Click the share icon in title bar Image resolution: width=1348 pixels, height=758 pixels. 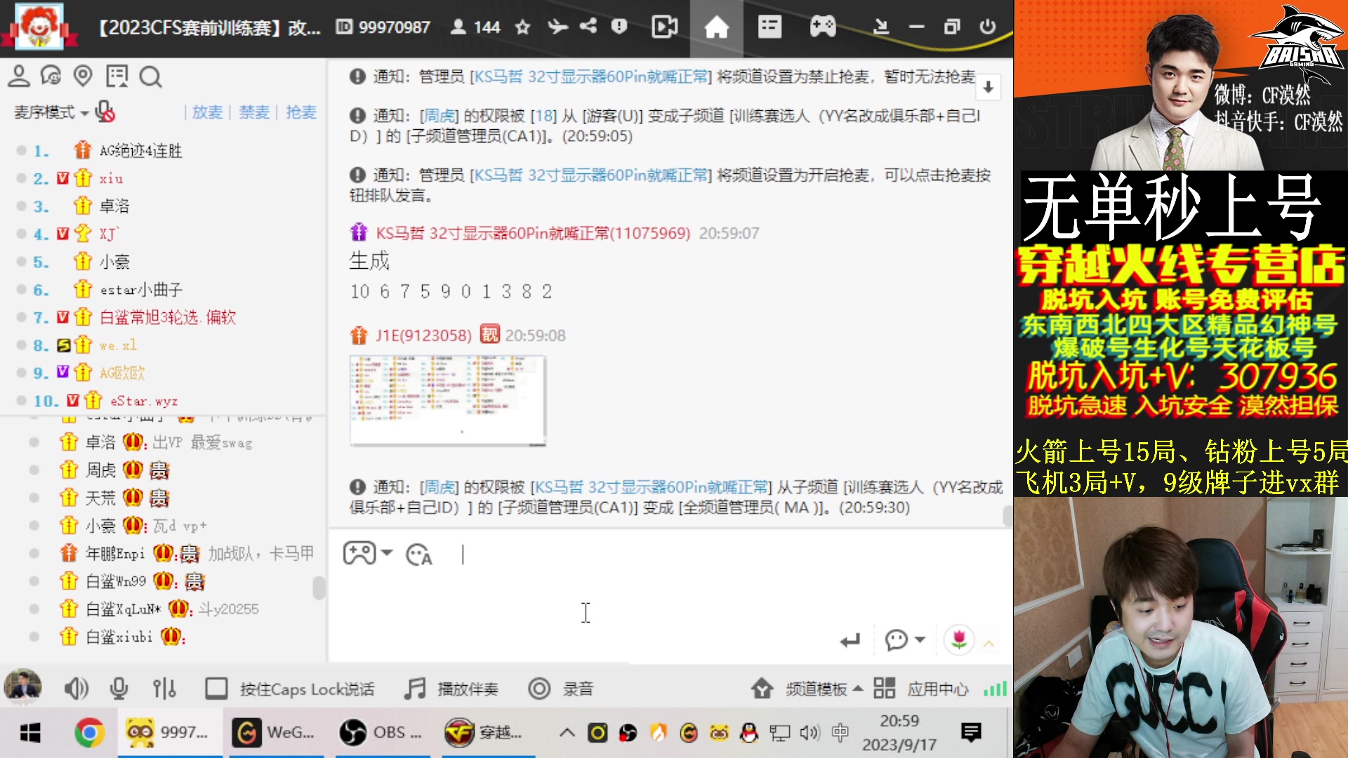(x=588, y=27)
